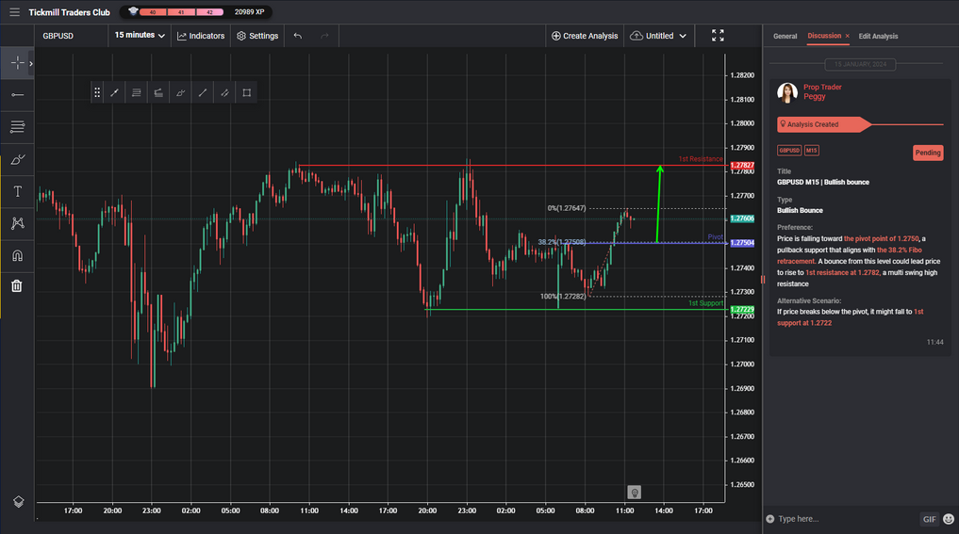This screenshot has width=959, height=534.
Task: Close the Discussion tab
Action: (x=847, y=36)
